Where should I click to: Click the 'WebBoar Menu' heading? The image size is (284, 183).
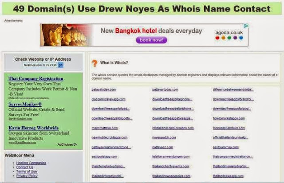tap(20, 156)
